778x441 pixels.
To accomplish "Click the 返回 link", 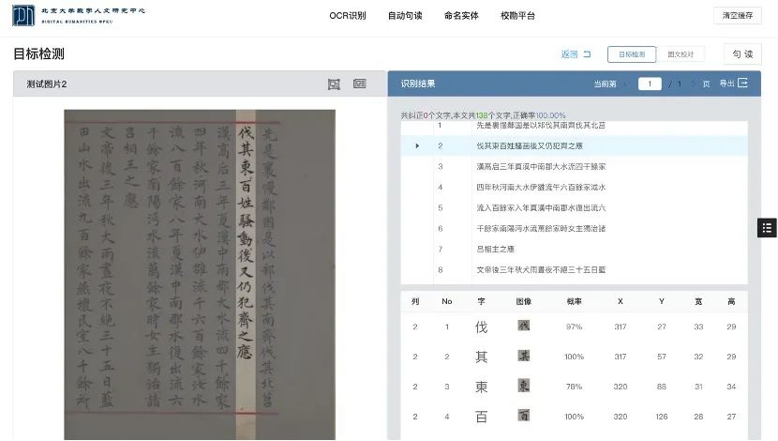I will (x=569, y=54).
